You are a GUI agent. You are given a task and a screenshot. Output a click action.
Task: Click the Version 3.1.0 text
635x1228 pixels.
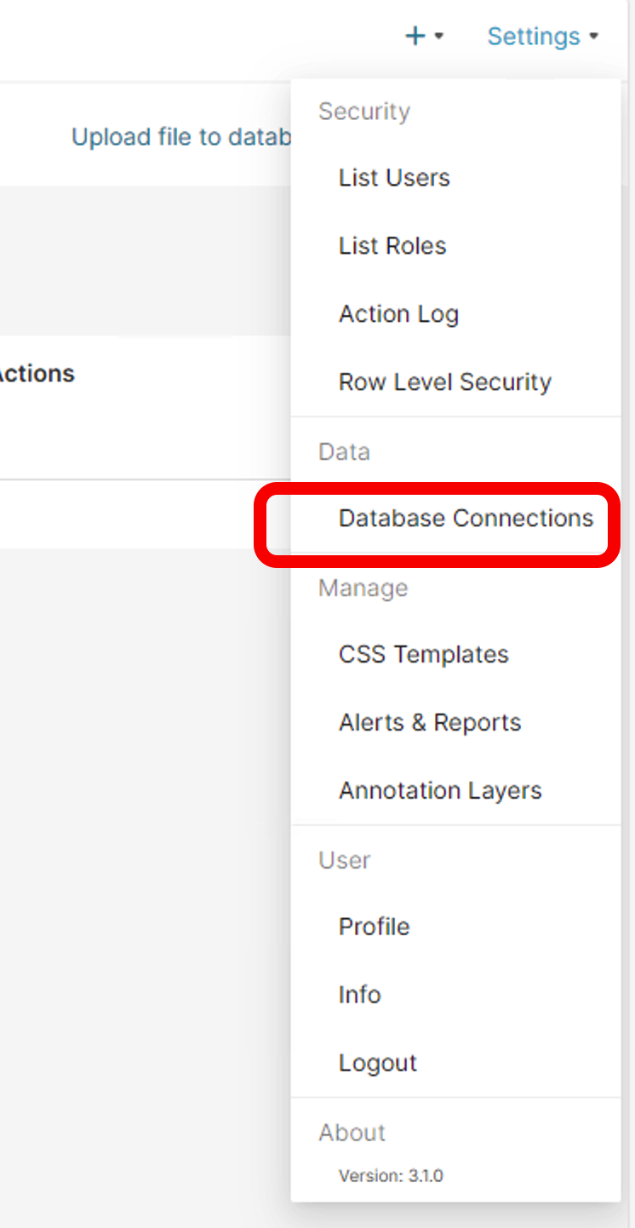tap(391, 1176)
